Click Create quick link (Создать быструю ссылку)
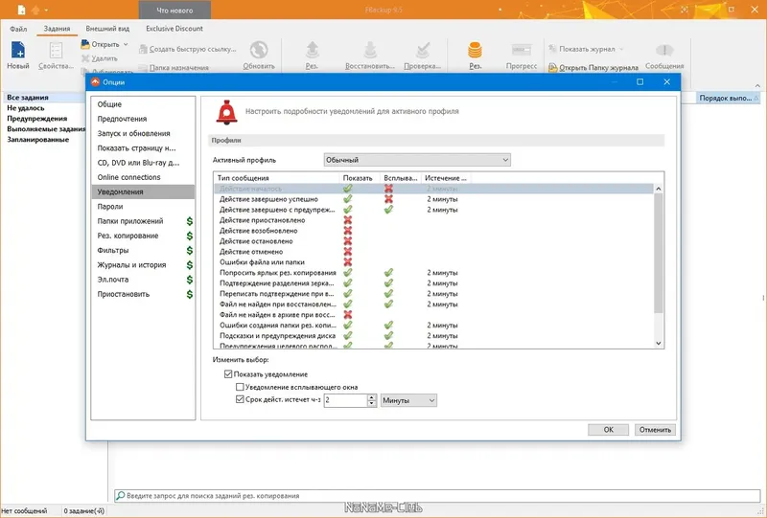Viewport: 767px width, 518px height. [187, 49]
